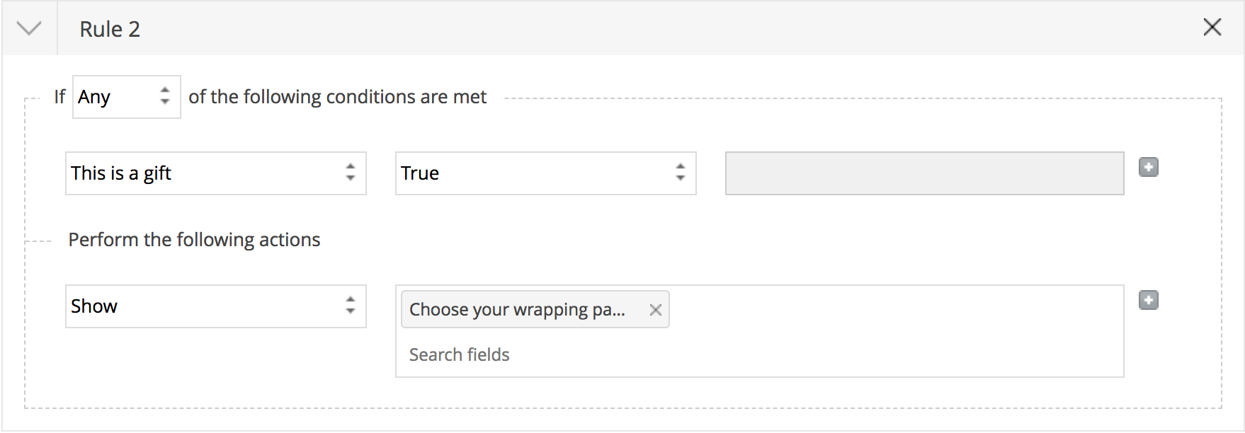Viewport: 1245px width, 433px height.
Task: Click the arrows on the "Any" selector
Action: [165, 96]
